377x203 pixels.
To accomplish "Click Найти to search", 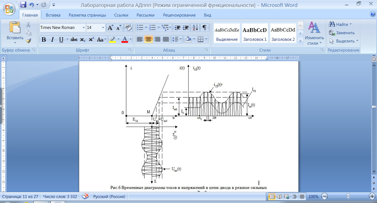I will click(340, 24).
